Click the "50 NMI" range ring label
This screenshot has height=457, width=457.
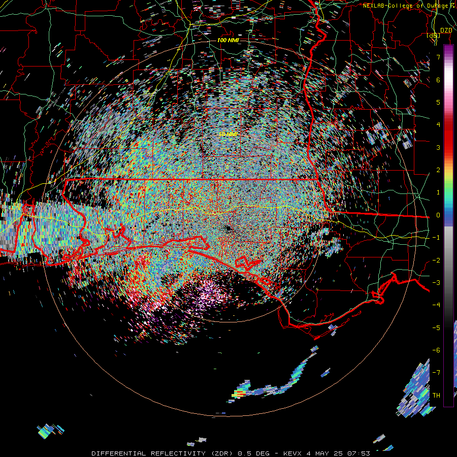coord(228,134)
